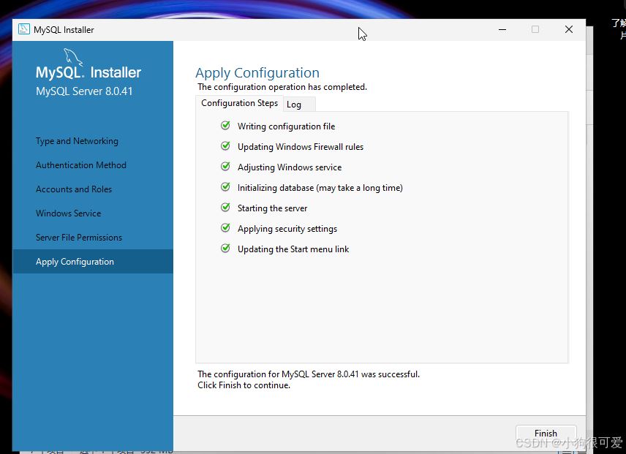Image resolution: width=626 pixels, height=454 pixels.
Task: Click the MySQL Installer title bar icon
Action: coord(24,29)
